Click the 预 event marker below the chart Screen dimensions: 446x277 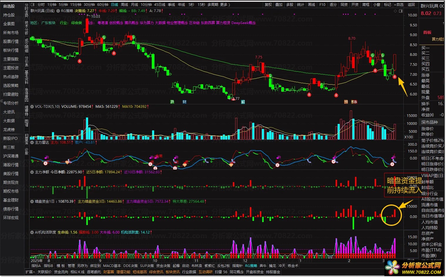pos(346,102)
